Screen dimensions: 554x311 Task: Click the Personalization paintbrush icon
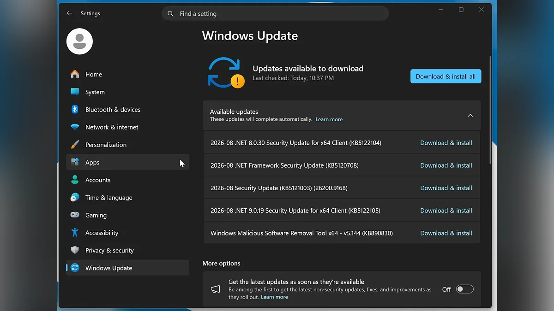pyautogui.click(x=75, y=145)
